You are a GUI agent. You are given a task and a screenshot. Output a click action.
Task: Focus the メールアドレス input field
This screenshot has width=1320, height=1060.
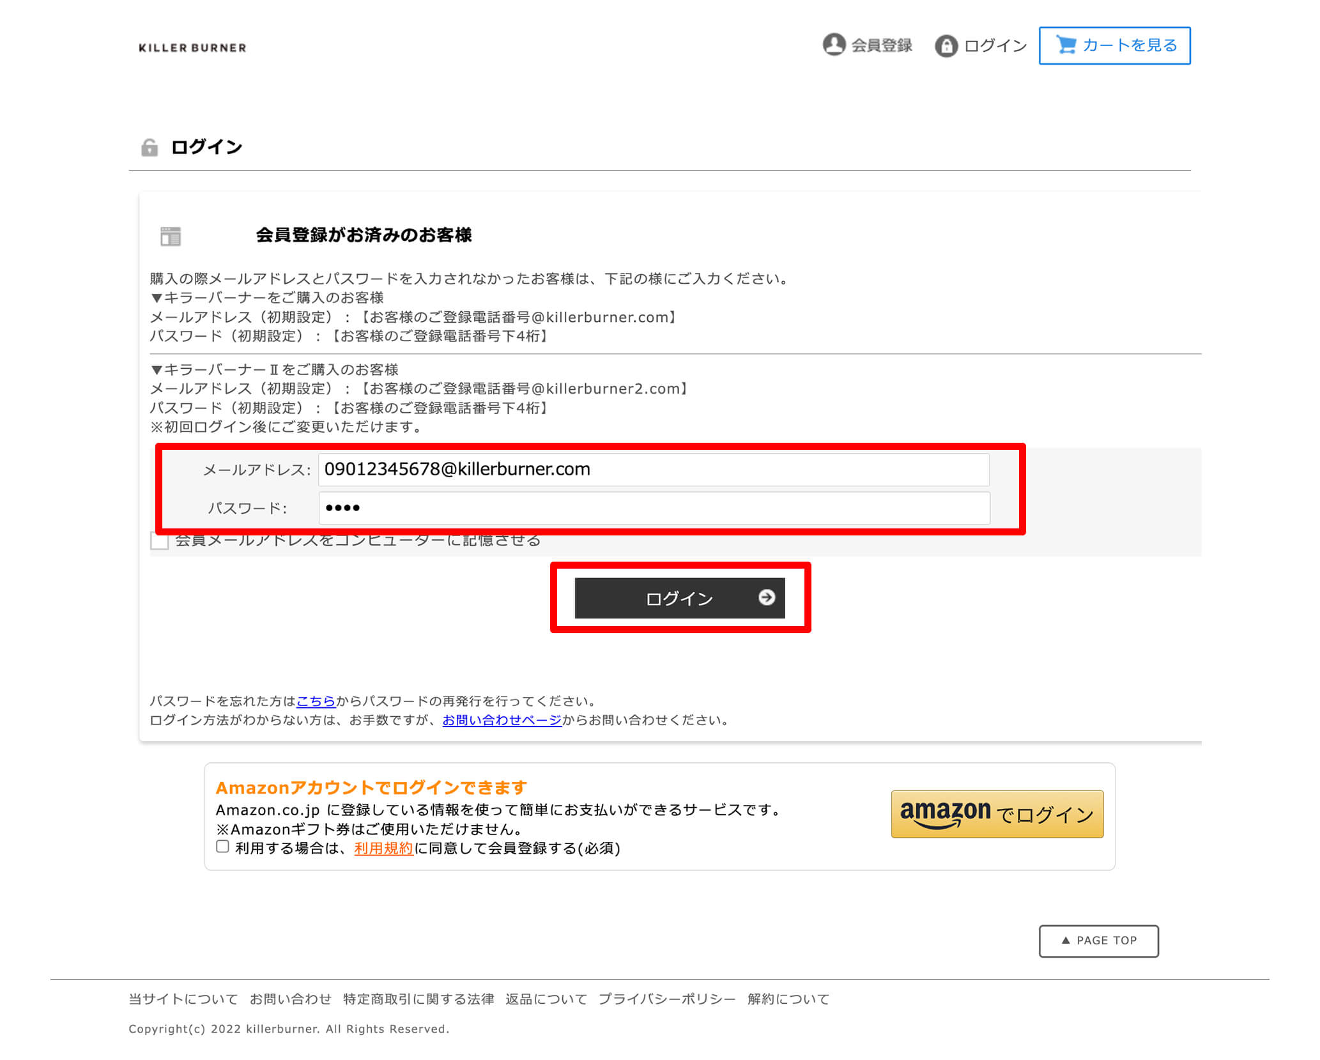[653, 470]
